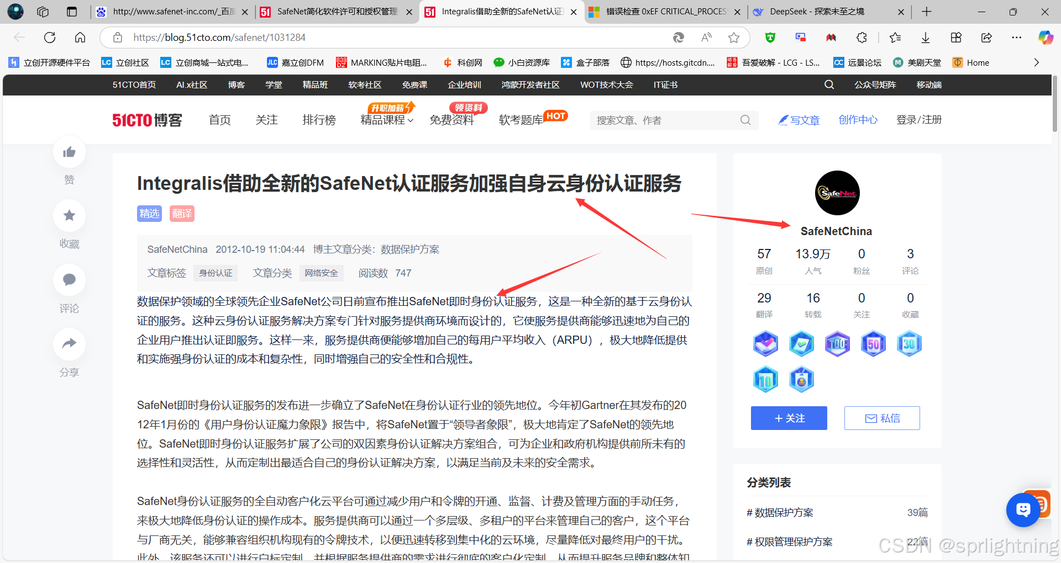Image resolution: width=1061 pixels, height=563 pixels.
Task: Open 排行榜 in blog navigation
Action: tap(319, 120)
